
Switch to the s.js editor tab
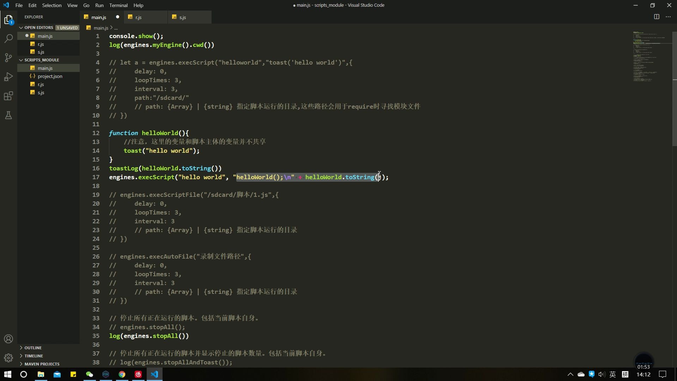pos(183,17)
